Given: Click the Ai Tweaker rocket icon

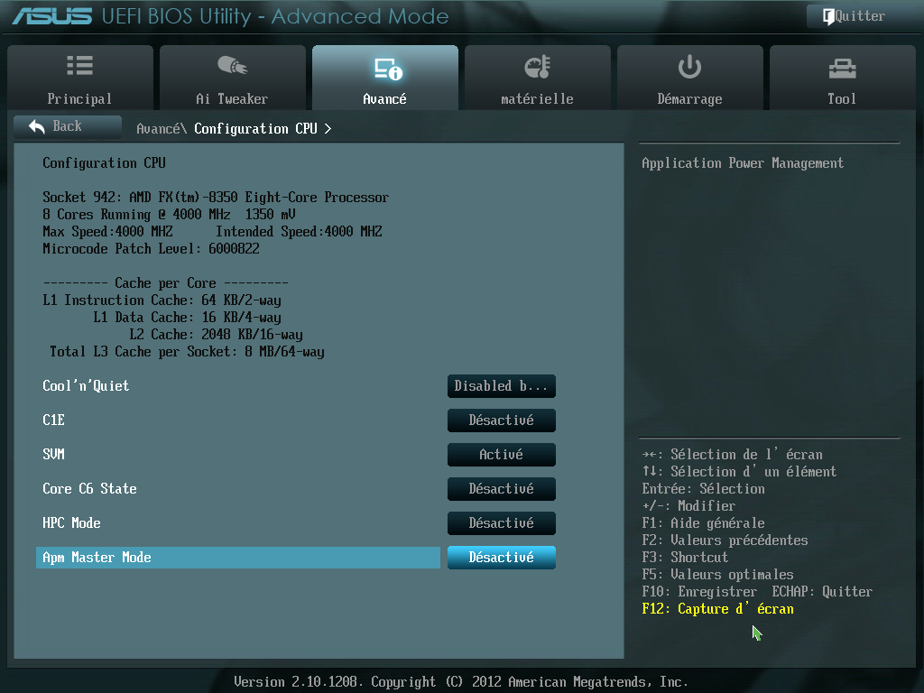Looking at the screenshot, I should point(232,65).
